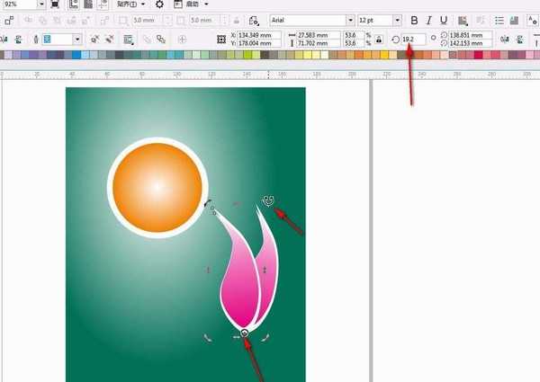Toggle Italic text formatting
The image size is (540, 382).
pos(428,21)
